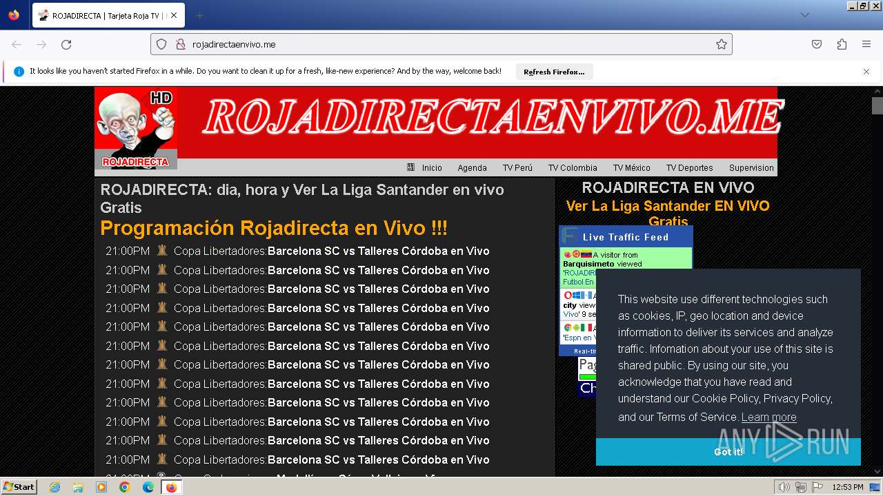Open the TV Colombia menu item
This screenshot has height=496, width=883.
tap(573, 167)
